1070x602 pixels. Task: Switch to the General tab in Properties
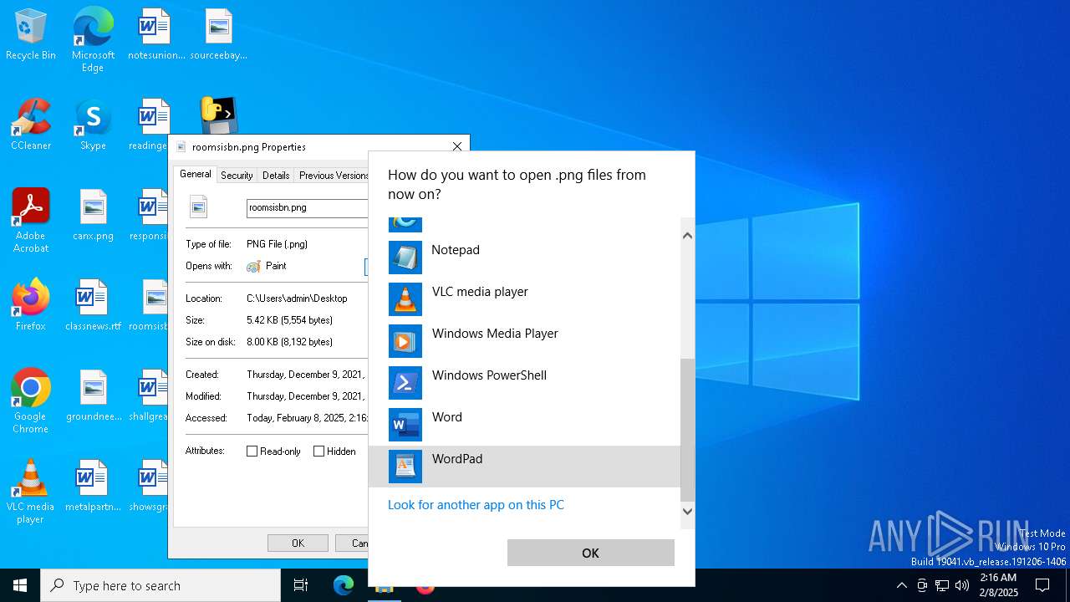tap(195, 174)
